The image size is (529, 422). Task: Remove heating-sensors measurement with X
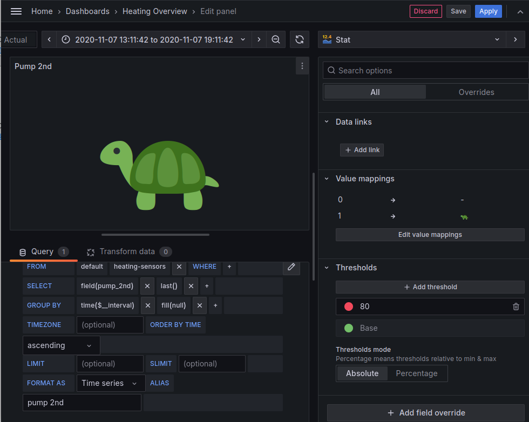[179, 267]
